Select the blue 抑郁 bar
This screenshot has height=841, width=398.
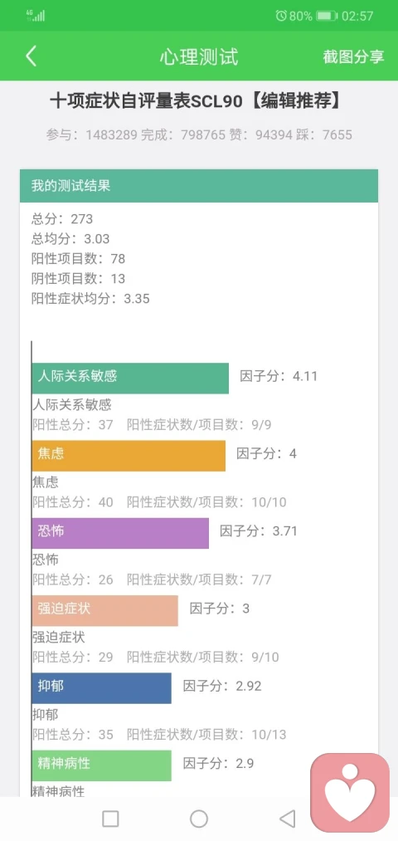tap(102, 688)
